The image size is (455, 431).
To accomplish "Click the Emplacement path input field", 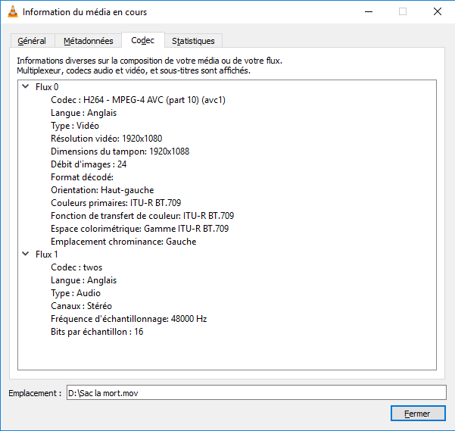I will [x=256, y=392].
